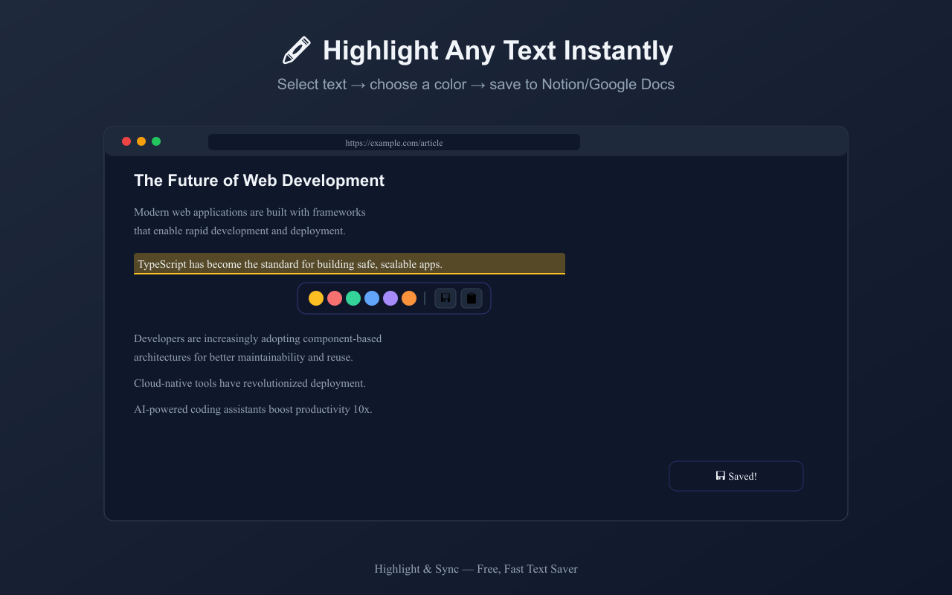The width and height of the screenshot is (952, 595).
Task: Click the article title The Future of Web Development
Action: pyautogui.click(x=259, y=180)
